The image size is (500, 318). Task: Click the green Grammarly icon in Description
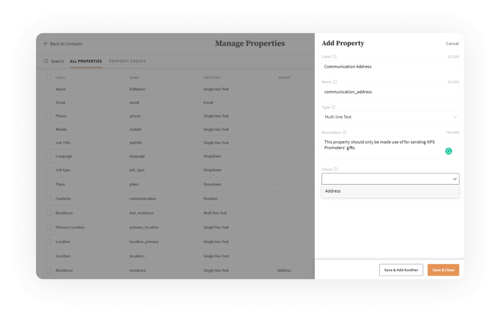point(448,151)
